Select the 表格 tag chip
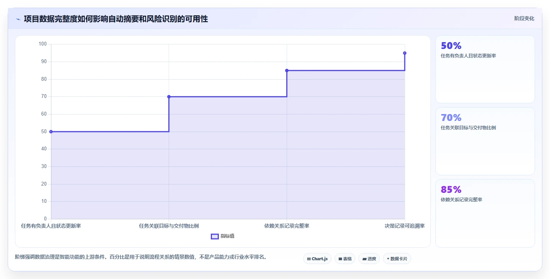The image size is (550, 279). pyautogui.click(x=345, y=259)
